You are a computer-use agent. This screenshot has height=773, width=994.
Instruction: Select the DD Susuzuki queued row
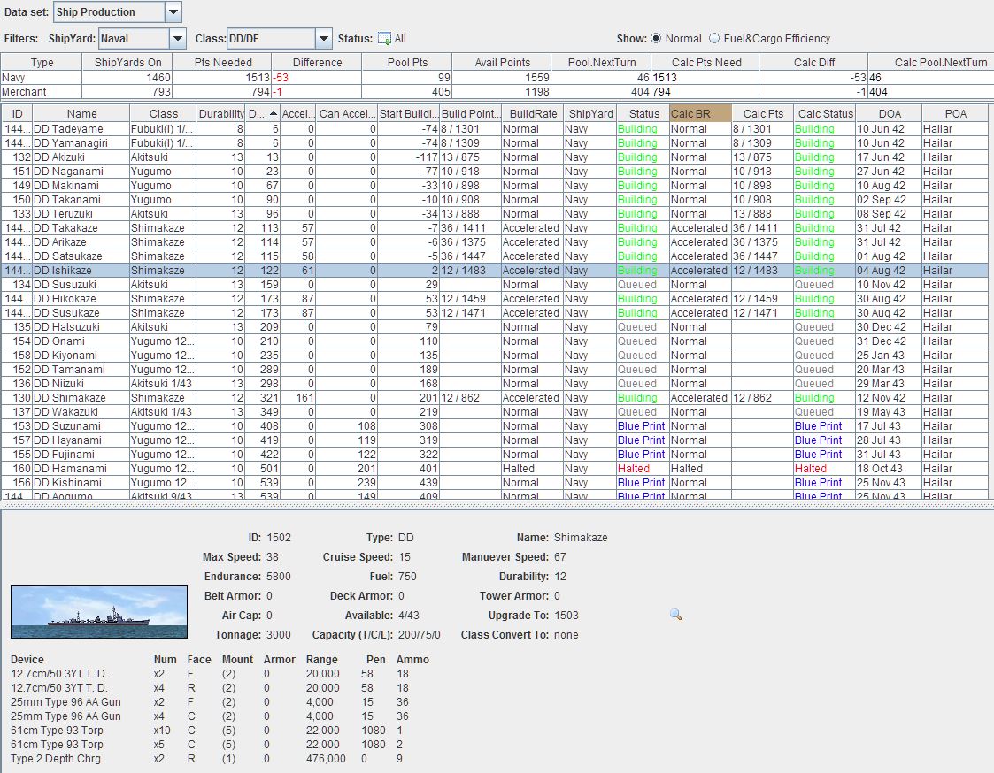[x=495, y=285]
